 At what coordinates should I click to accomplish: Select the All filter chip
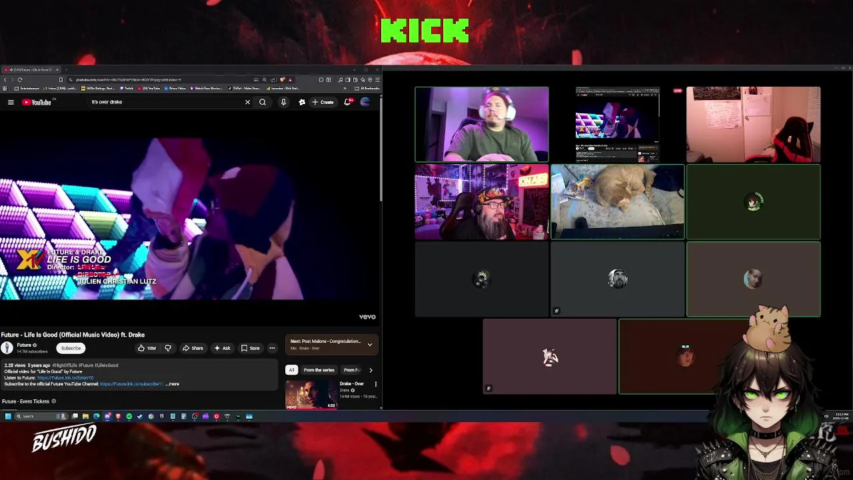[291, 370]
